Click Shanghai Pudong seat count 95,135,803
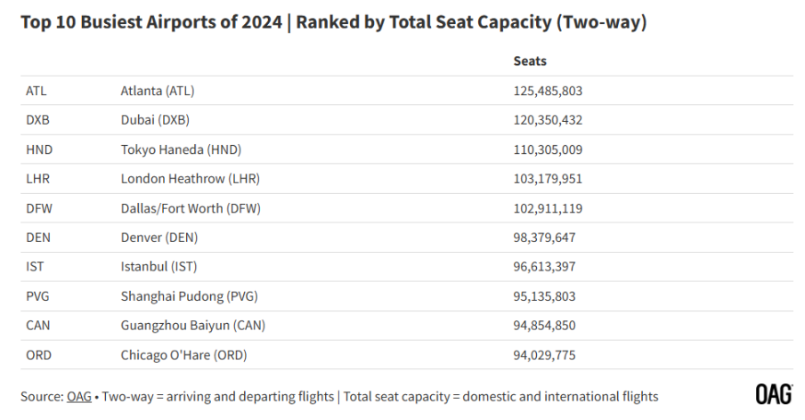This screenshot has width=805, height=420. (544, 296)
